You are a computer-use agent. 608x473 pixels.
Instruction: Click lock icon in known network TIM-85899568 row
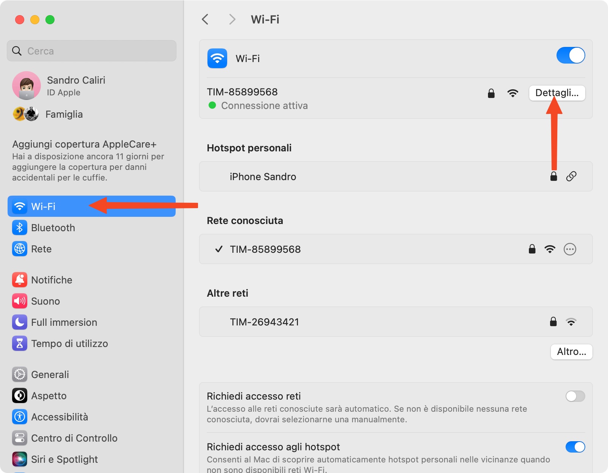click(x=532, y=249)
